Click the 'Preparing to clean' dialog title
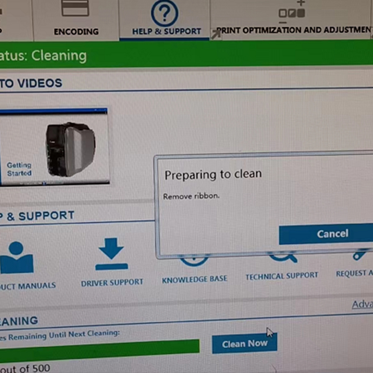Image resolution: width=373 pixels, height=373 pixels. point(213,175)
